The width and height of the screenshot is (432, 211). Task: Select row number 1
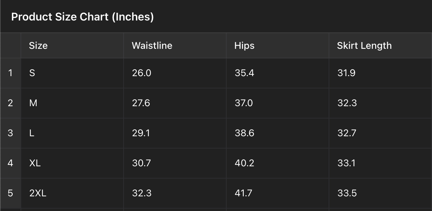click(10, 73)
